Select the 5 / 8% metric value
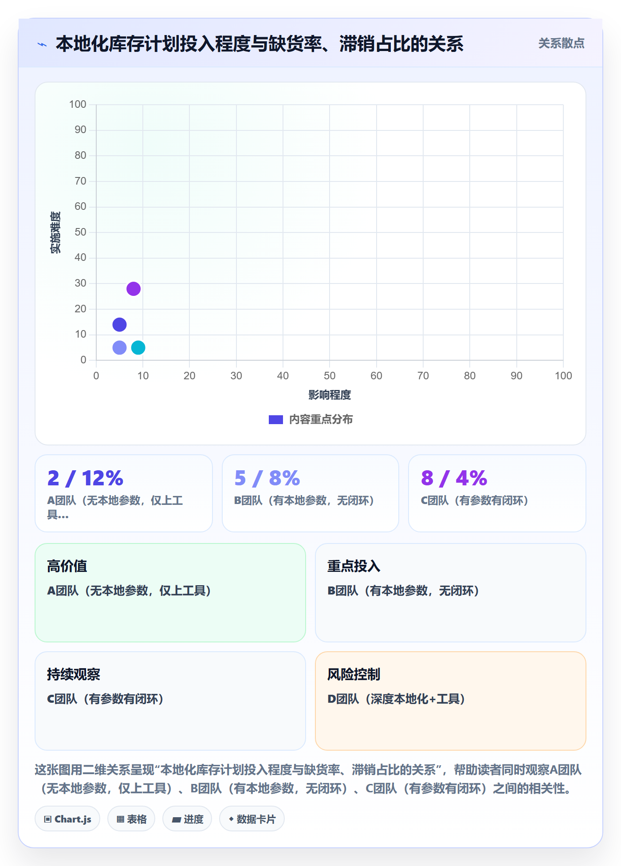Viewport: 621px width, 866px height. (x=267, y=478)
